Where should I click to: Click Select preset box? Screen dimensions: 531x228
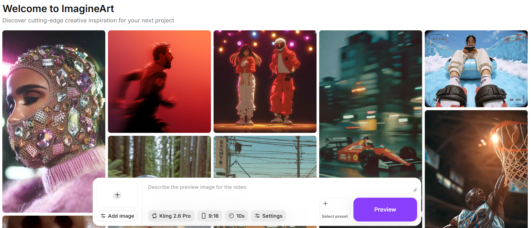(335, 209)
